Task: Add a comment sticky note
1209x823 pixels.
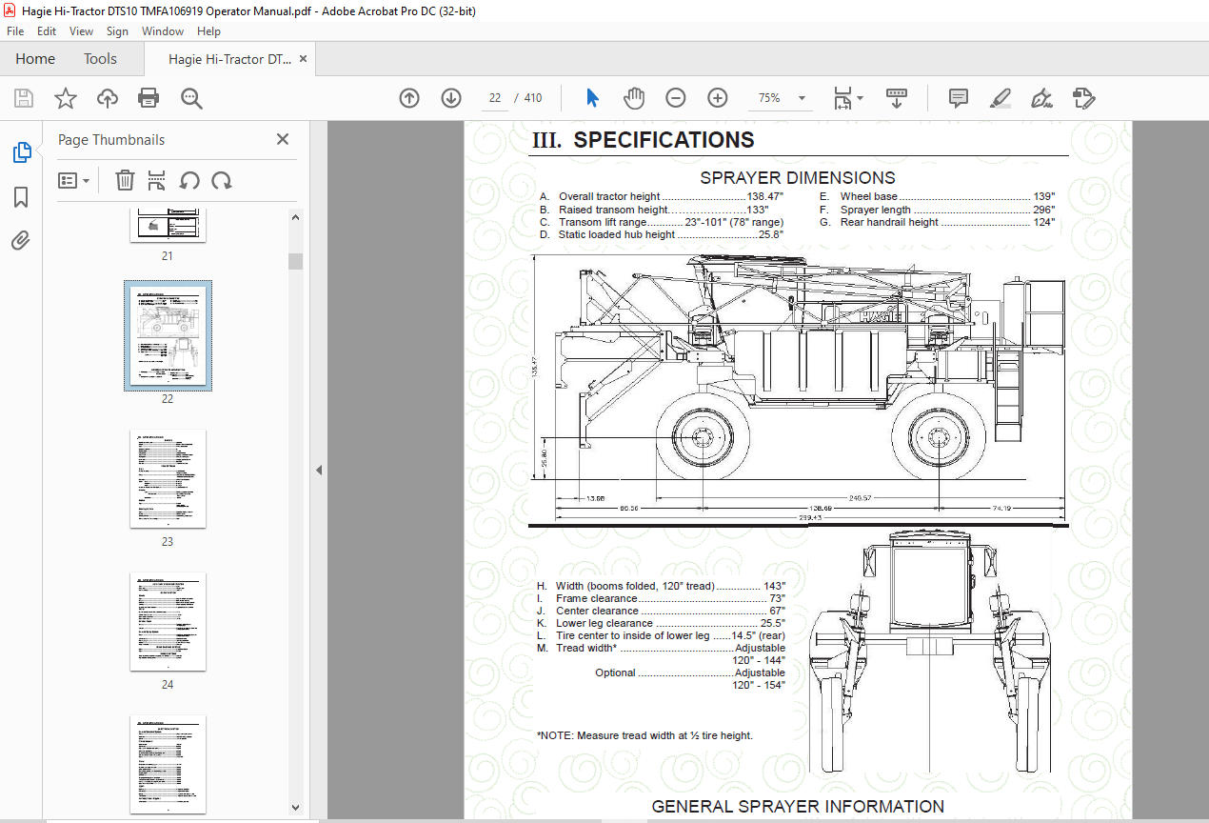Action: tap(958, 98)
